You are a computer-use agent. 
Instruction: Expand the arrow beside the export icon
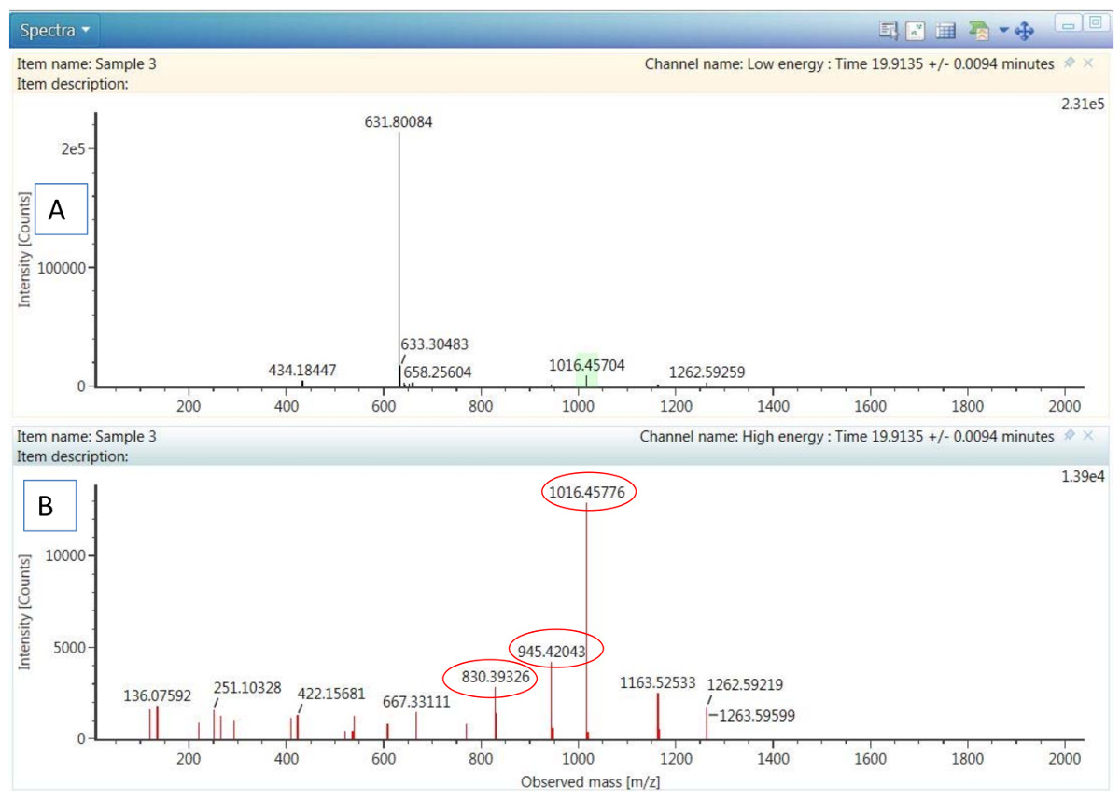(1003, 31)
